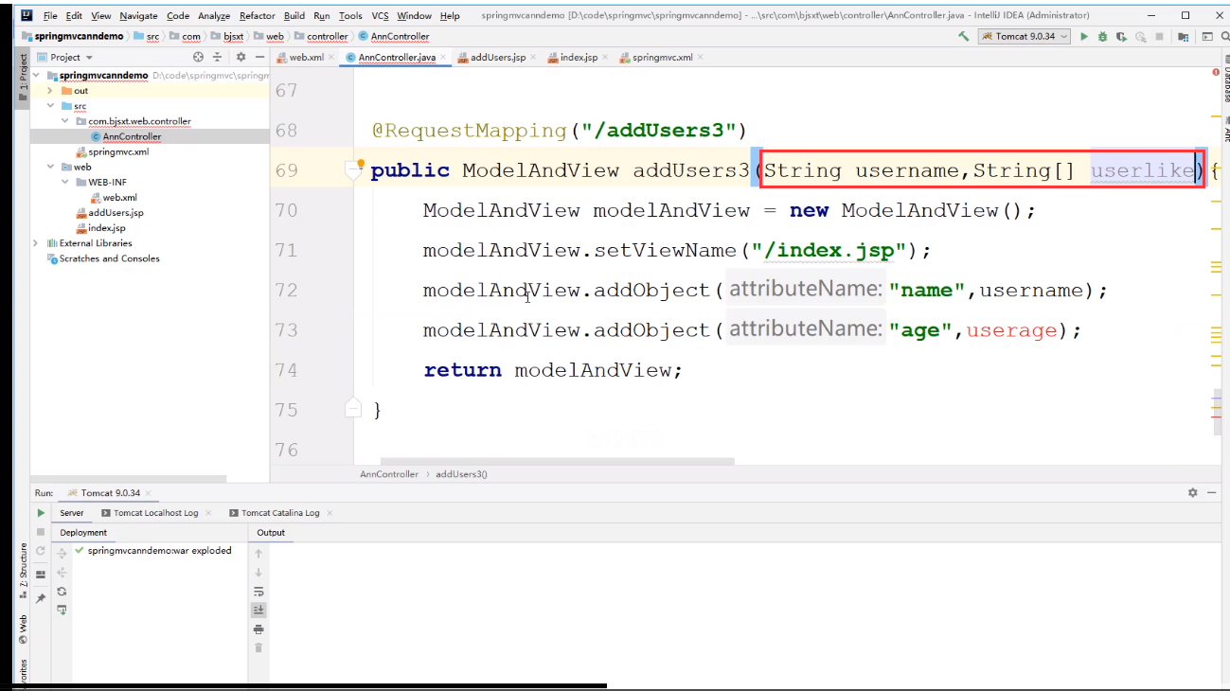This screenshot has width=1230, height=691.
Task: Click the controller breadcrumb in the navigation bar
Action: tap(327, 36)
